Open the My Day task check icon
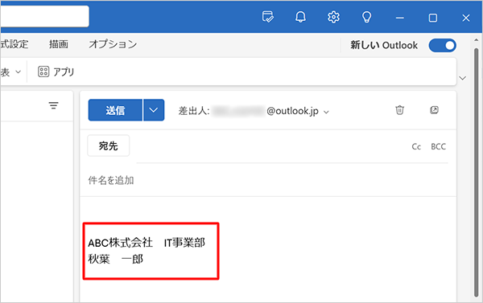483x303 pixels. coord(268,17)
